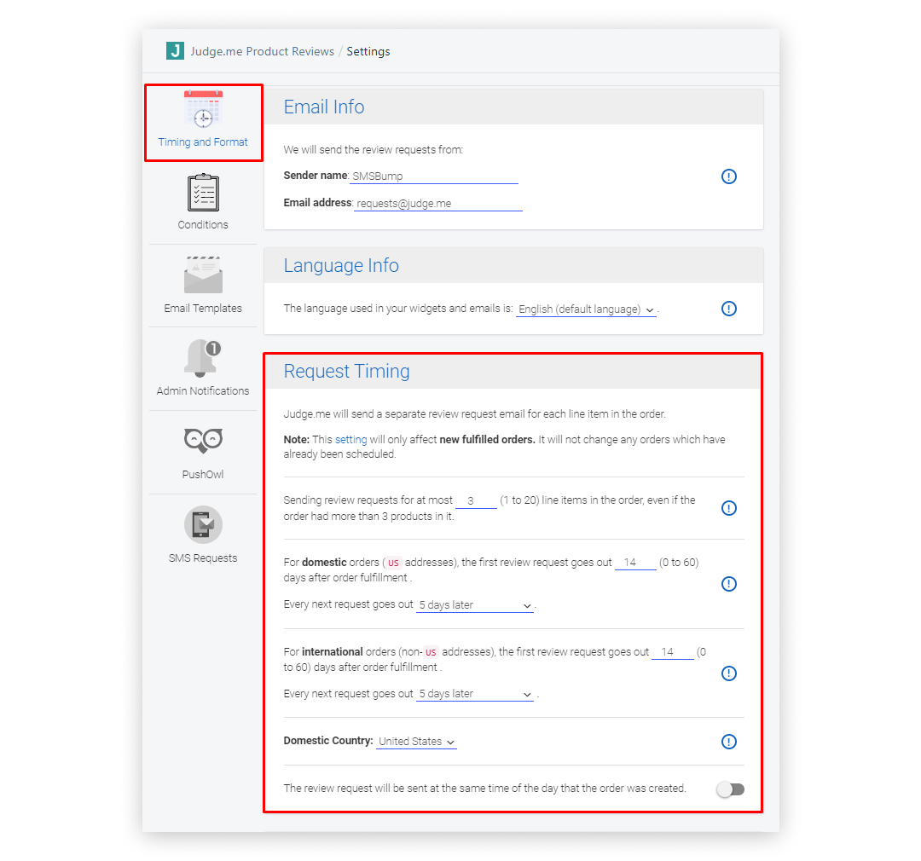Click the US tag in the domestic orders sentence

[x=393, y=563]
